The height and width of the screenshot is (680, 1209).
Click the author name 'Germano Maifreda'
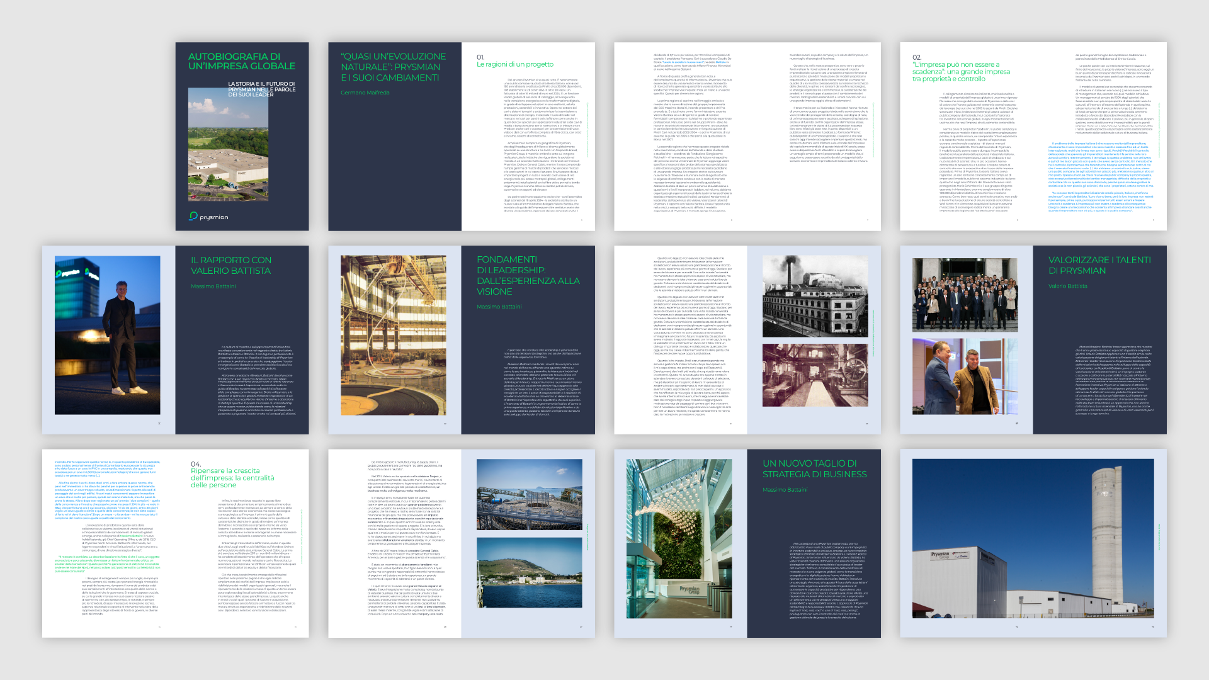pyautogui.click(x=365, y=93)
